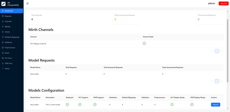The height and width of the screenshot is (112, 230).
Task: Click the 'This is a test model' description
Action: pos(53,105)
